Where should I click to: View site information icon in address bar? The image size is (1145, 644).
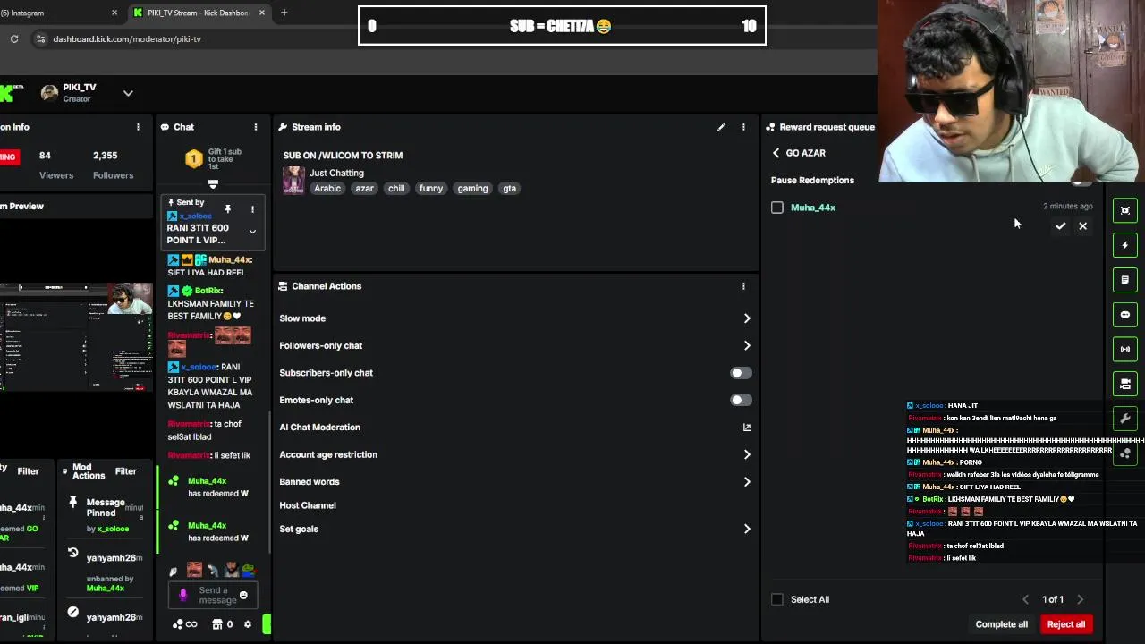pos(40,38)
